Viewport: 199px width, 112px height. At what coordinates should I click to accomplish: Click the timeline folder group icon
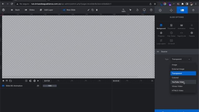11,81
